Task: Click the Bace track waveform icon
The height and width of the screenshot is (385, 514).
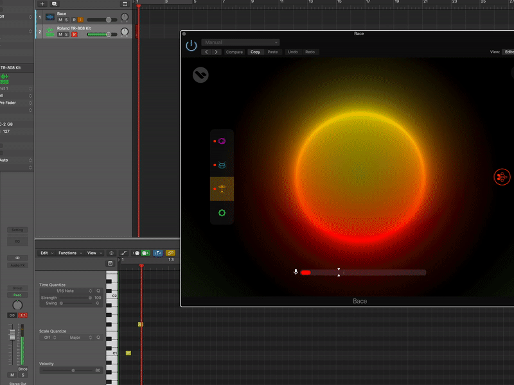Action: [50, 17]
